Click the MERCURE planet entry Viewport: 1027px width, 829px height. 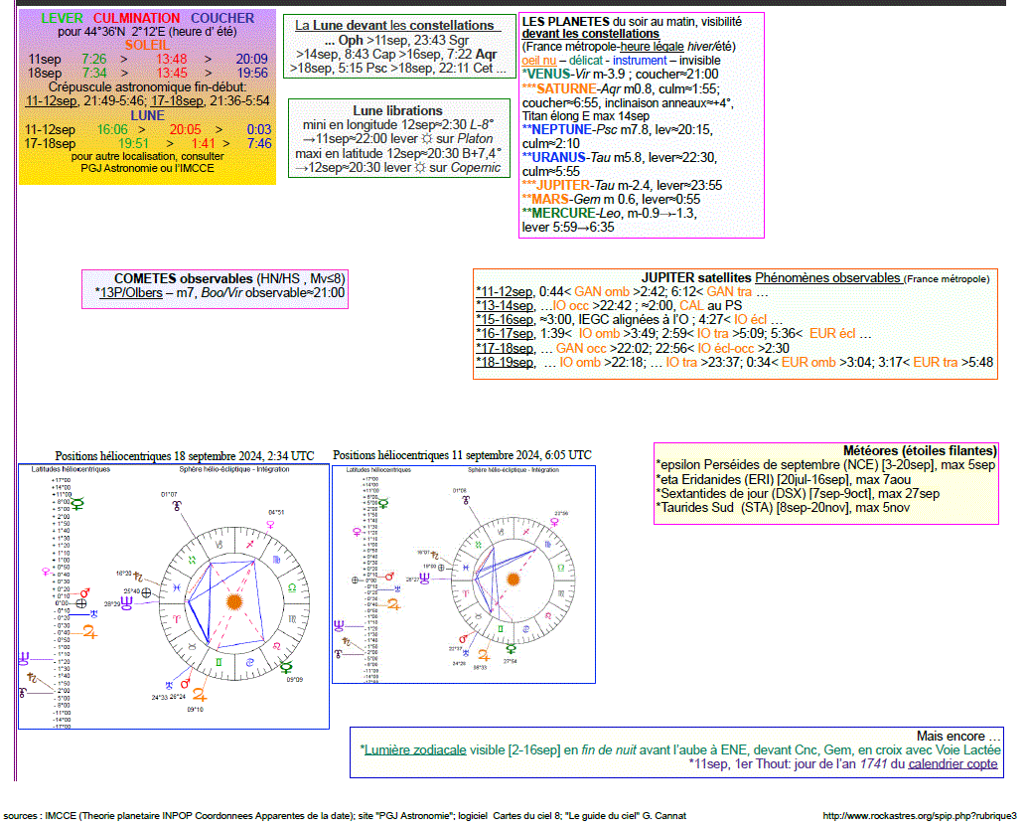(610, 213)
